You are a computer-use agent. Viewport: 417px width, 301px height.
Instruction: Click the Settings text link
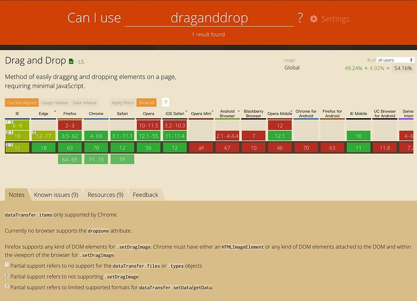[335, 19]
